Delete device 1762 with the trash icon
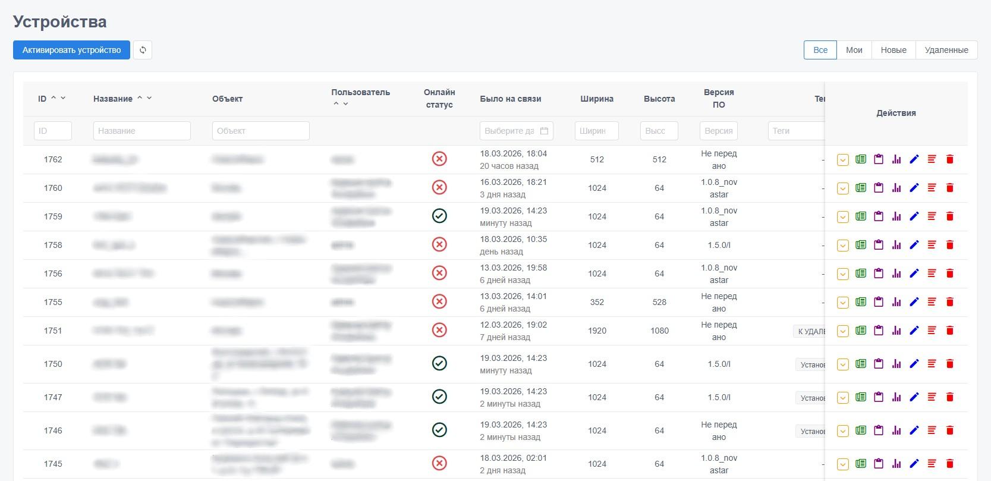991x481 pixels. pyautogui.click(x=950, y=159)
